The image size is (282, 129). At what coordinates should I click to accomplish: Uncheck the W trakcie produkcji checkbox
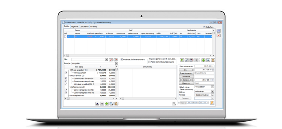point(66,84)
